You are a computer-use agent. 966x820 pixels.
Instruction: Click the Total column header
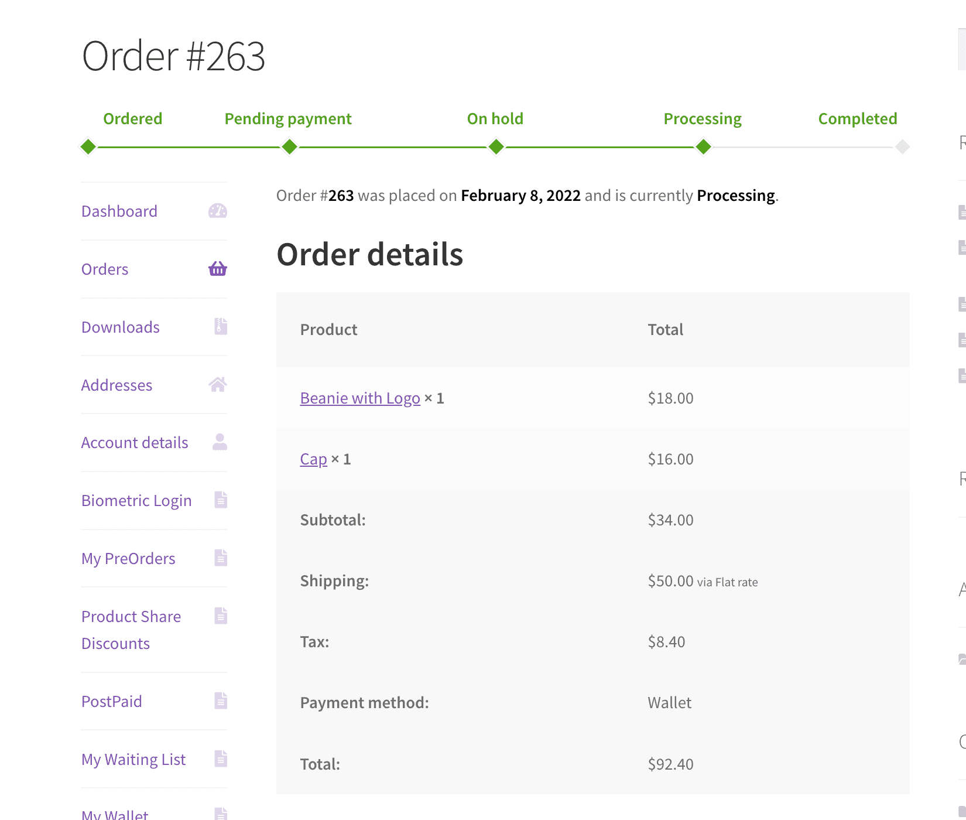click(x=666, y=330)
